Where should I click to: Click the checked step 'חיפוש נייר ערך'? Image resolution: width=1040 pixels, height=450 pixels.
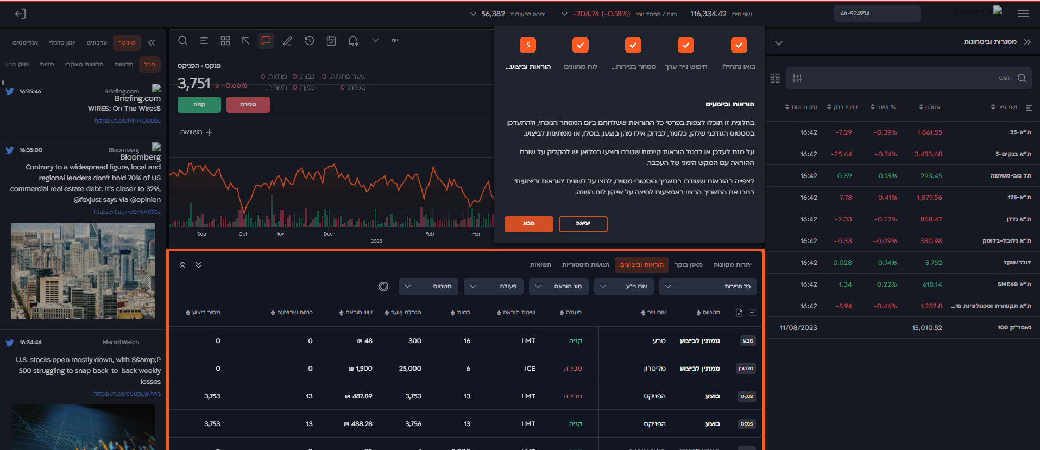(686, 45)
